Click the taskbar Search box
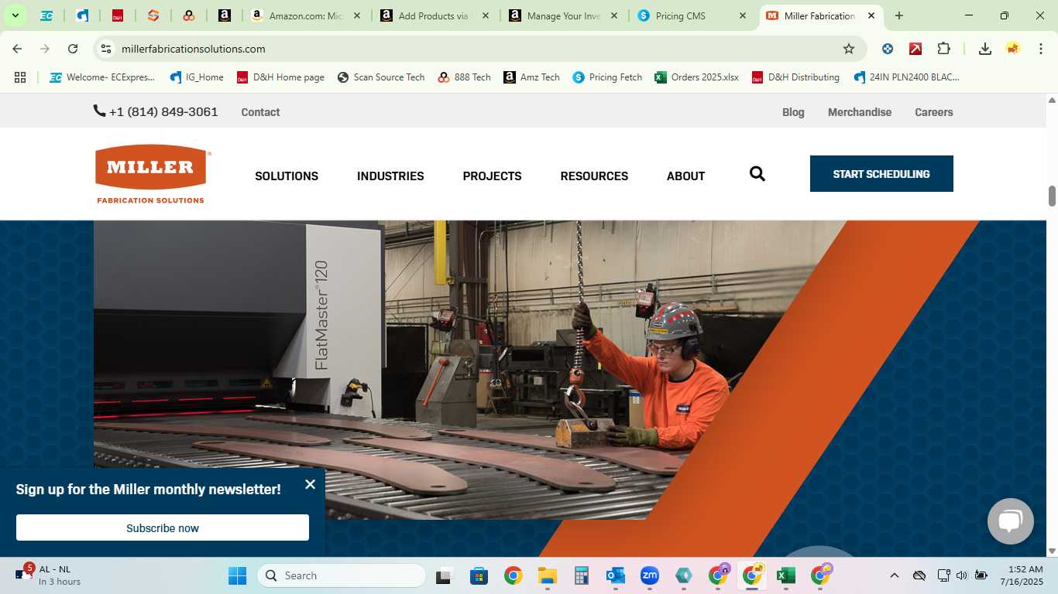The height and width of the screenshot is (594, 1058). (x=342, y=575)
